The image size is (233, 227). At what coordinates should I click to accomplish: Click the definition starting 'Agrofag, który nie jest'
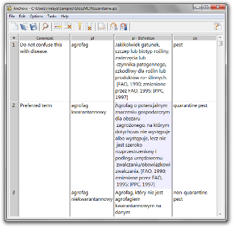pos(143,203)
